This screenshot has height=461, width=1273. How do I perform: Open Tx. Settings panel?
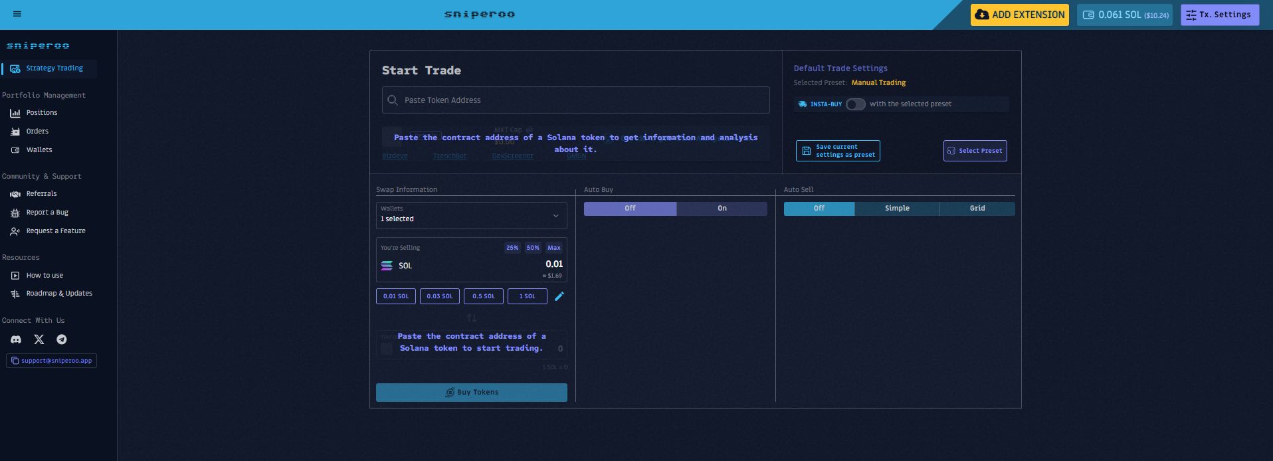tap(1219, 15)
